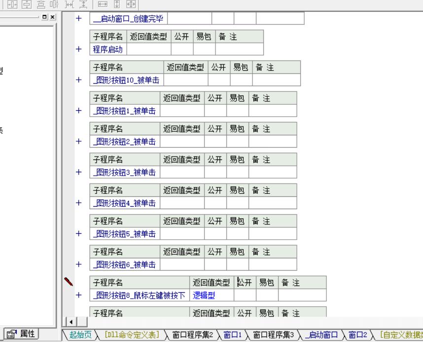423x342 pixels.
Task: Toggle 易包 cell for _图形按钮1_被单击
Action: [237, 111]
